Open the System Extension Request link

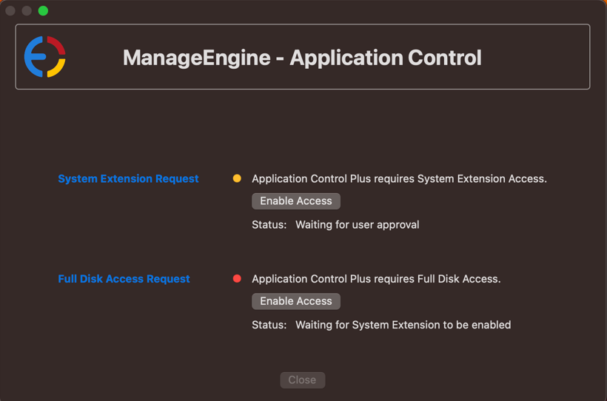point(128,178)
